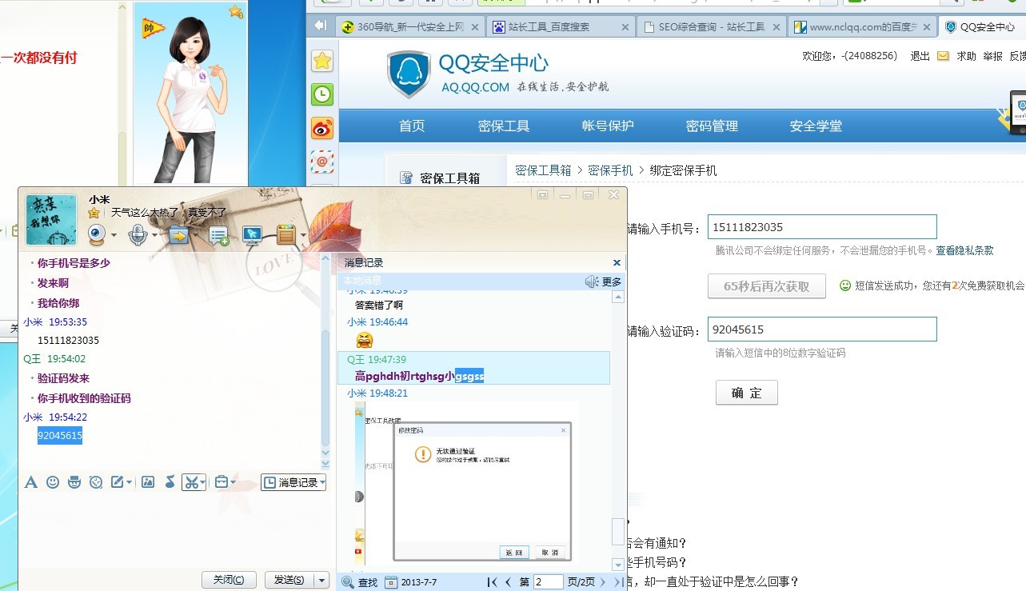The width and height of the screenshot is (1026, 591).
Task: Click 发送(S) send button
Action: pyautogui.click(x=289, y=580)
